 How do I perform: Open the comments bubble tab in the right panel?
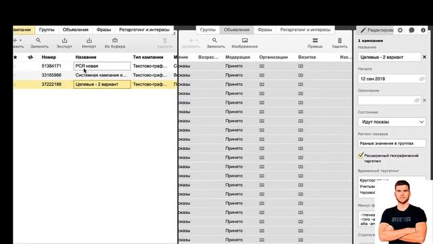click(x=411, y=30)
